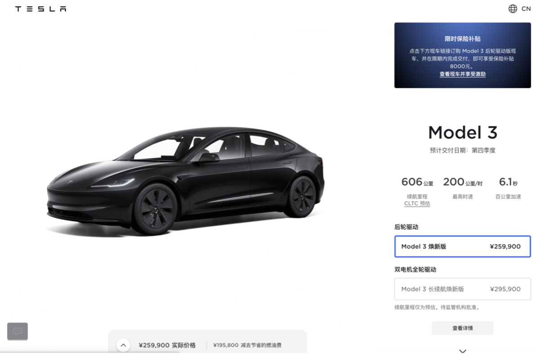This screenshot has width=541, height=355.
Task: Click the downward chevron below 查看详情
Action: (x=462, y=351)
